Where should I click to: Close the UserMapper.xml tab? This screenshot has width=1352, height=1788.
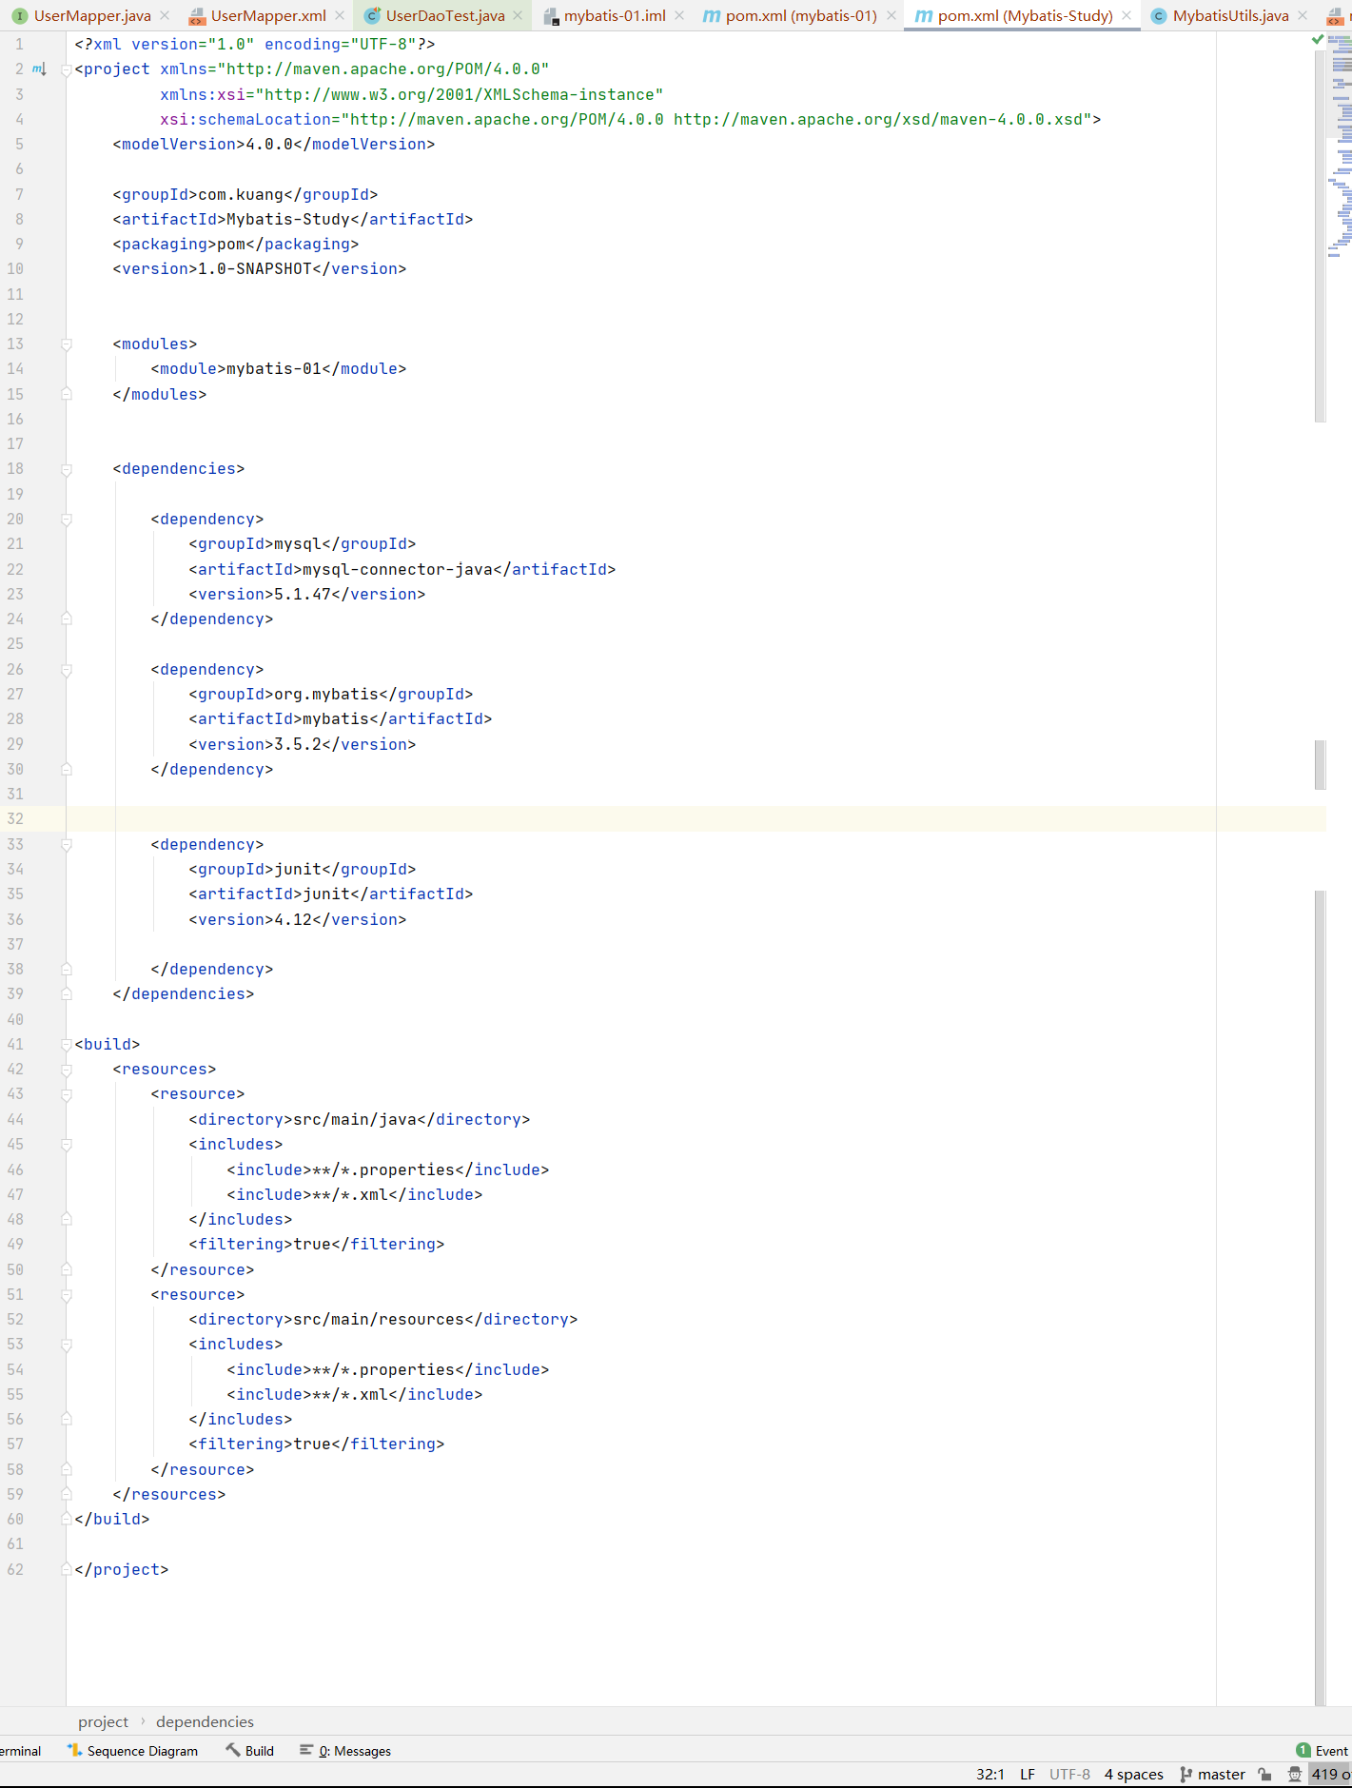point(340,15)
